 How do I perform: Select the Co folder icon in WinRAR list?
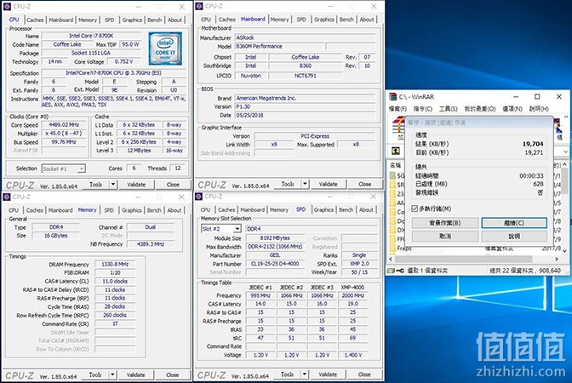[393, 212]
